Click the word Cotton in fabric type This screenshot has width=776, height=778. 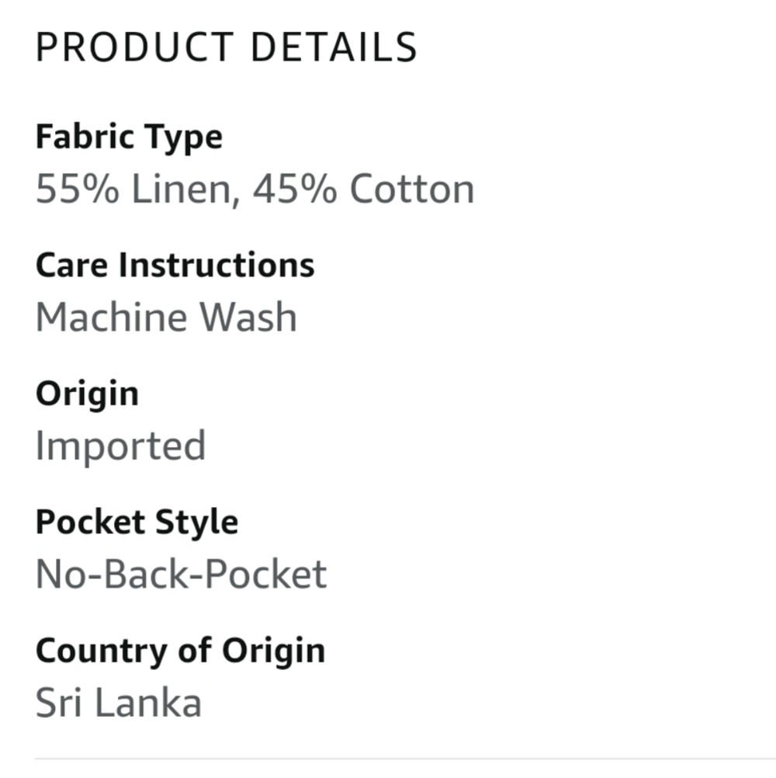(x=412, y=189)
